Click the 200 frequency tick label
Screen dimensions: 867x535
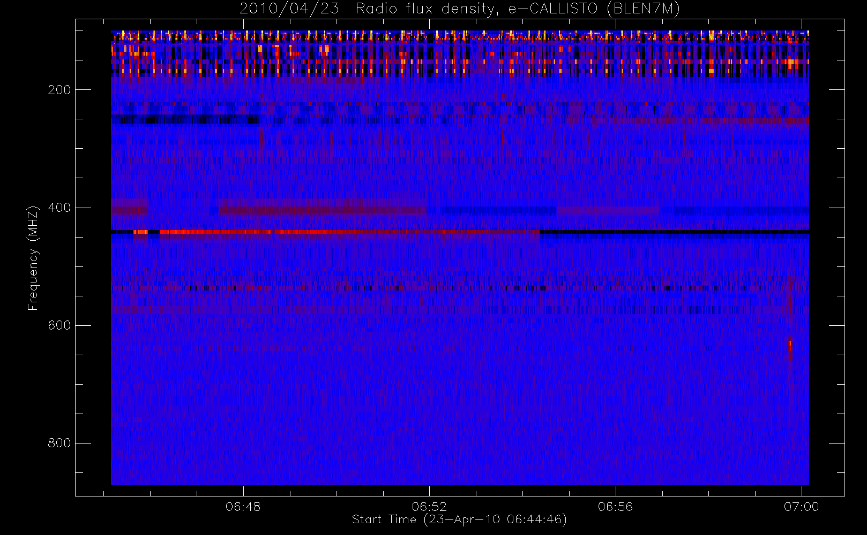point(59,90)
